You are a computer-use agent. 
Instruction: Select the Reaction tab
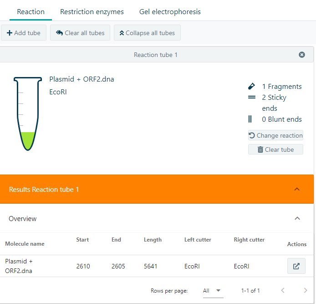pos(31,11)
